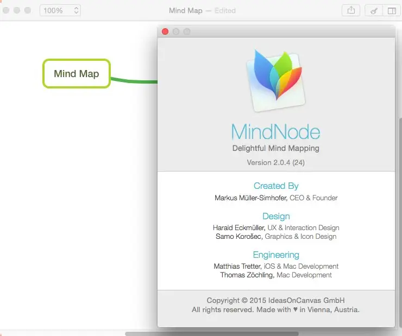Click the Version 2.0.4 (24) text
402x336 pixels.
click(275, 163)
